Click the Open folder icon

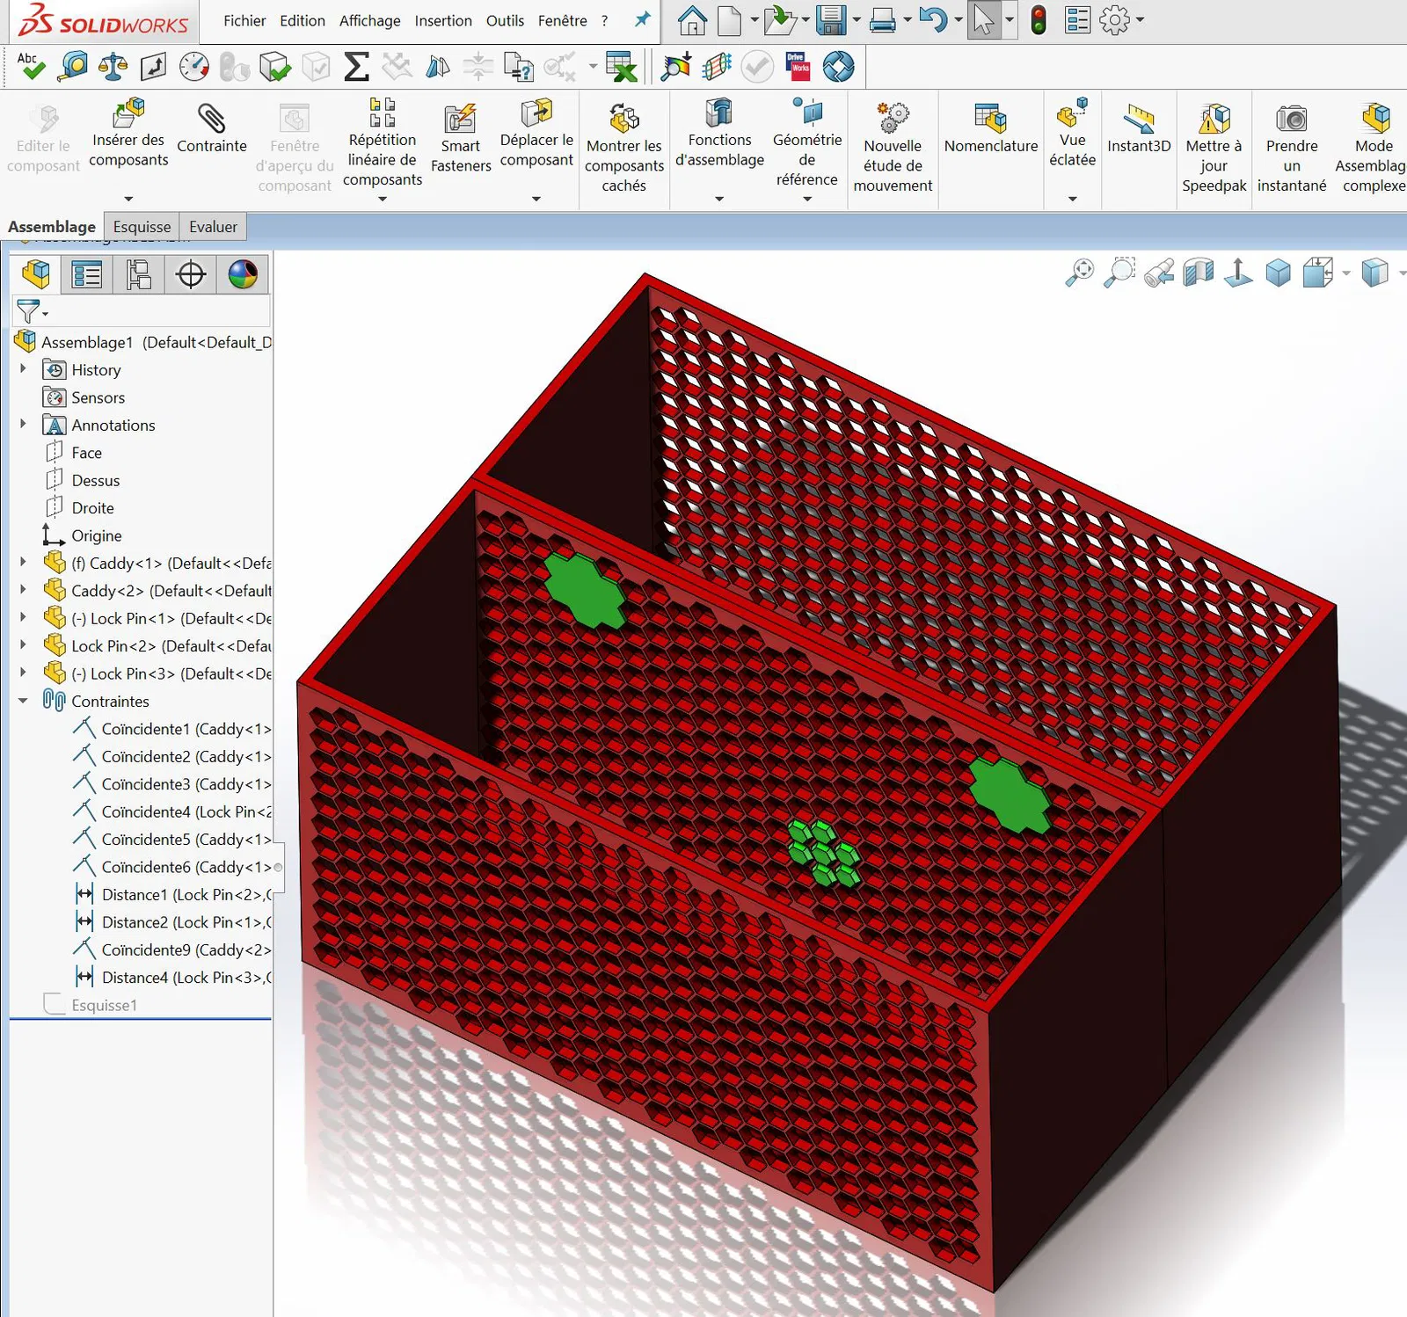click(x=779, y=20)
